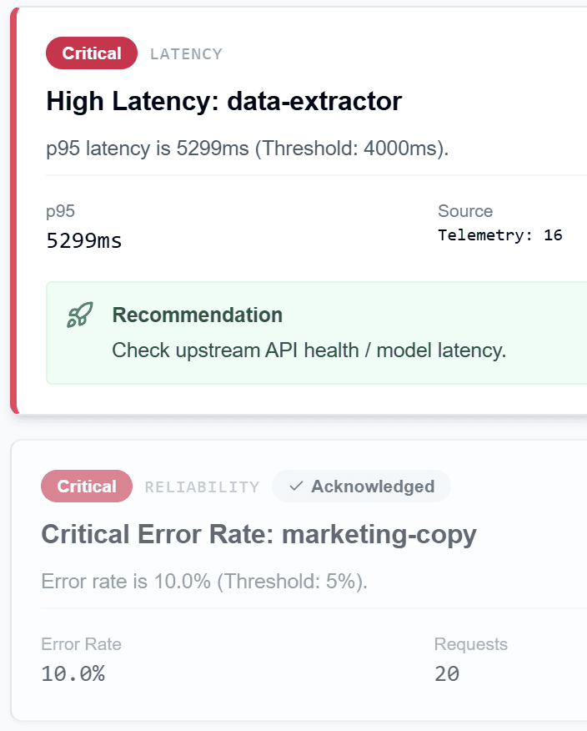Click the Check upstream API health text
The width and height of the screenshot is (587, 731).
click(309, 350)
